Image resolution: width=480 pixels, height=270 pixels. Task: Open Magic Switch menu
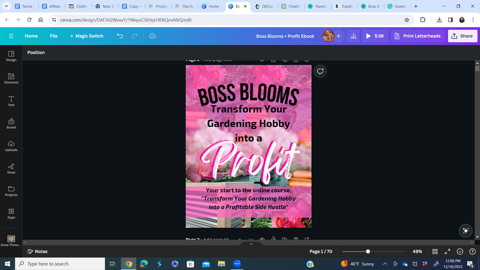(x=86, y=36)
